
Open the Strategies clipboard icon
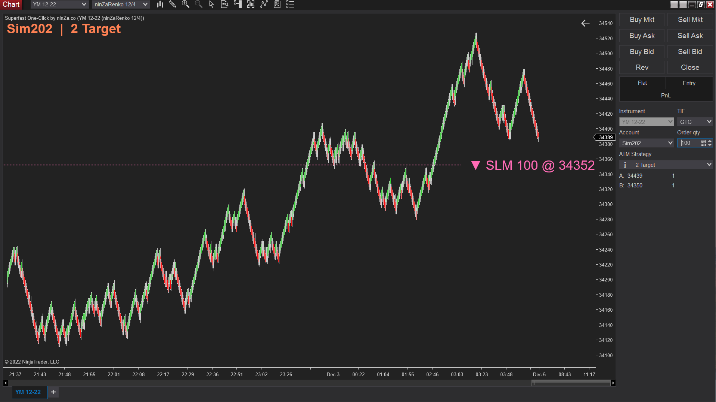point(277,4)
